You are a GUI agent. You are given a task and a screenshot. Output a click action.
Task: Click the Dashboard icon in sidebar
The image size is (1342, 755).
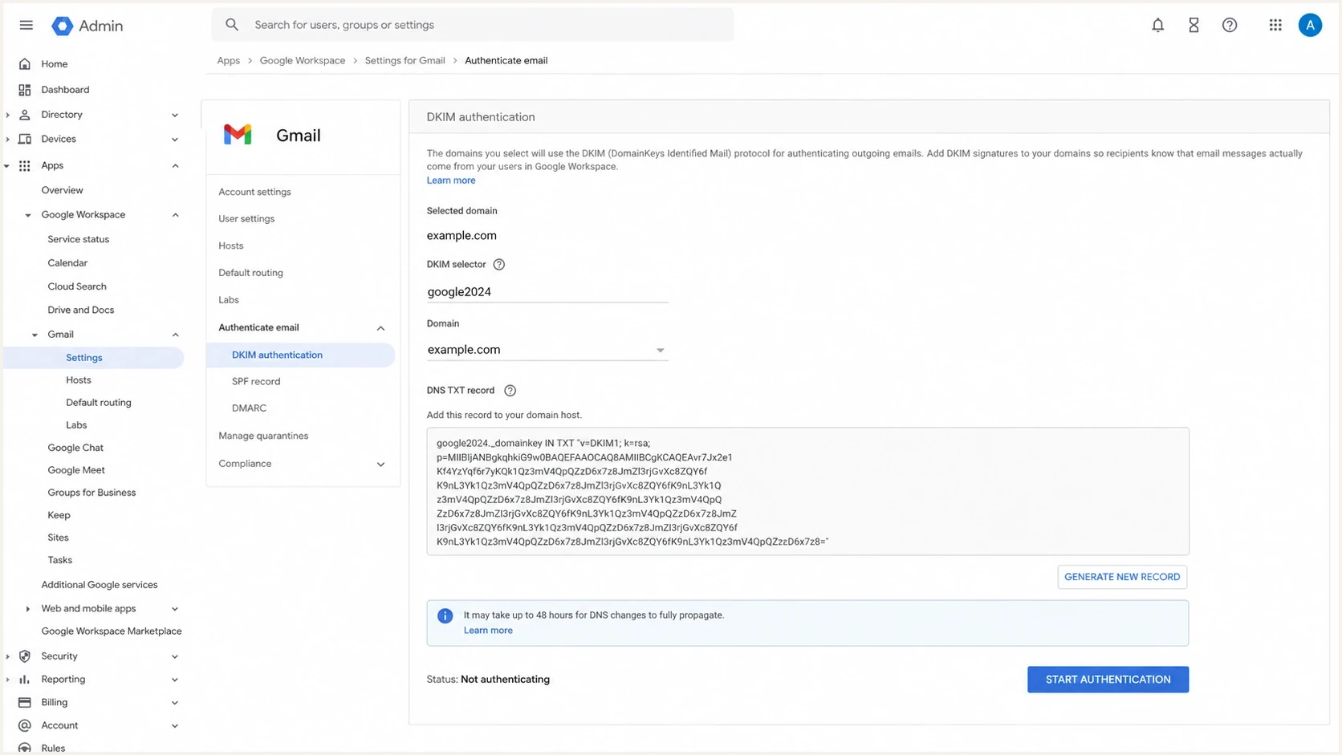click(25, 90)
